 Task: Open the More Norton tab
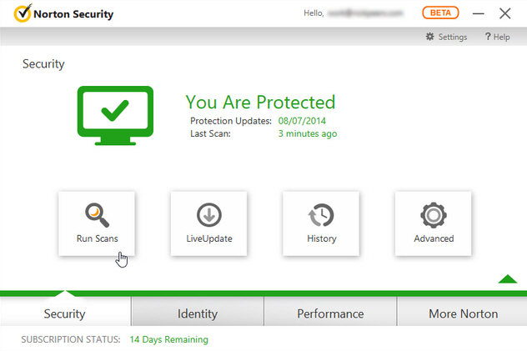pyautogui.click(x=463, y=313)
